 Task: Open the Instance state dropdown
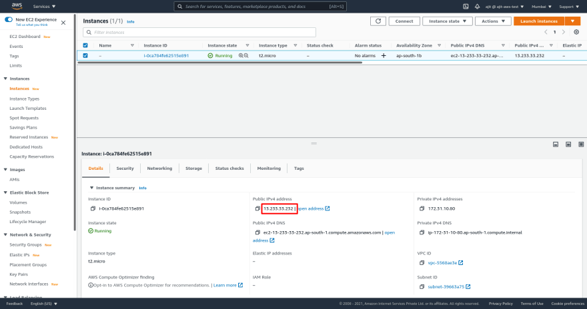click(x=448, y=21)
